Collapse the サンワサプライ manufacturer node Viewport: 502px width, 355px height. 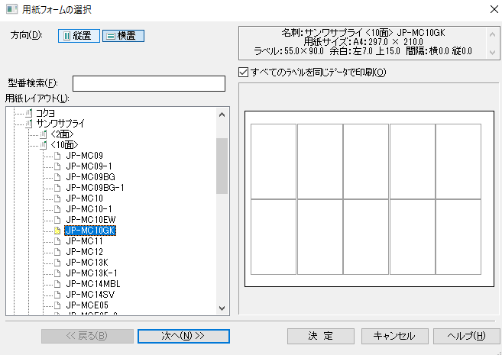pyautogui.click(x=29, y=123)
